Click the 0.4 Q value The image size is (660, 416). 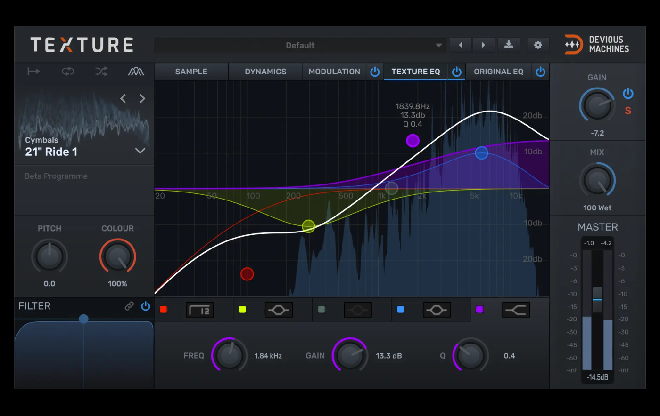pyautogui.click(x=509, y=356)
